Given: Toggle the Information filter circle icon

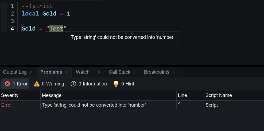Looking at the screenshot, I should click(73, 84).
